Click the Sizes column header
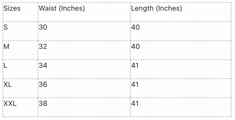This screenshot has height=120, width=235. [12, 8]
